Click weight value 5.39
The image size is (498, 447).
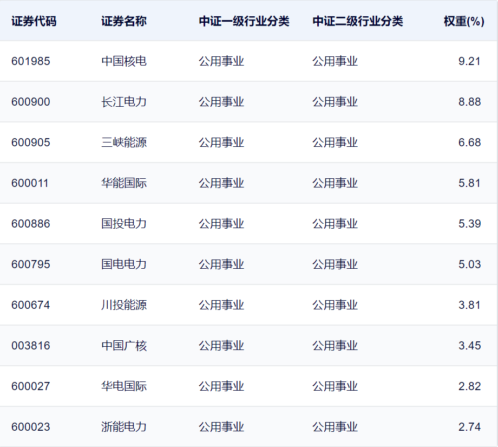click(x=469, y=223)
